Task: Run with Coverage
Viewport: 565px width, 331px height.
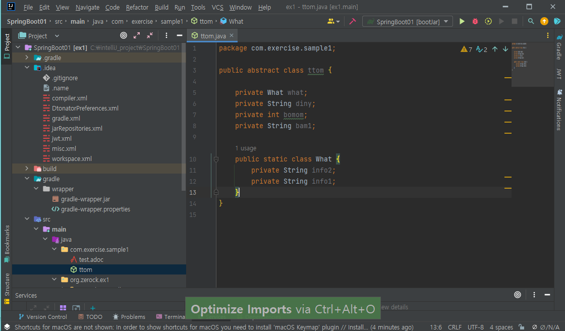Action: pos(487,21)
